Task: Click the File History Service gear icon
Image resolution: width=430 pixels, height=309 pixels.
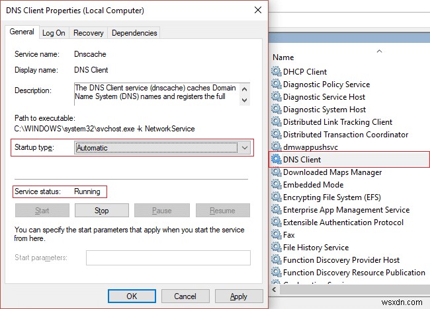Action: pyautogui.click(x=276, y=248)
